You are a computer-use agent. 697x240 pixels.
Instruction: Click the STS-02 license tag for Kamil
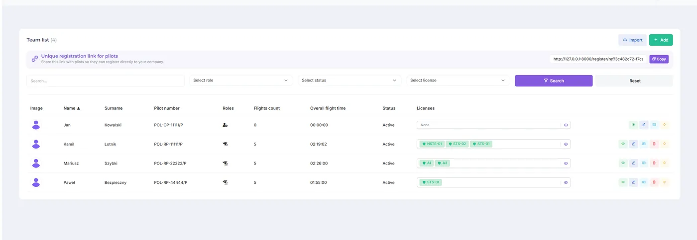457,144
